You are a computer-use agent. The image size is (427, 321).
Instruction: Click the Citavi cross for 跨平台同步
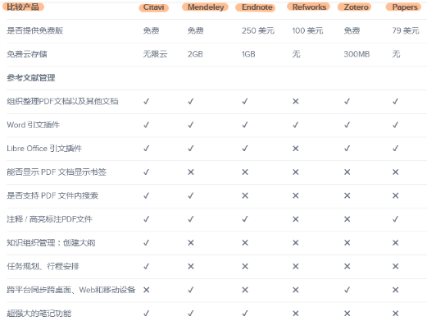[x=147, y=290]
